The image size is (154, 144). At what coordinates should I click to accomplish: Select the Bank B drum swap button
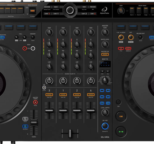[x=139, y=11]
